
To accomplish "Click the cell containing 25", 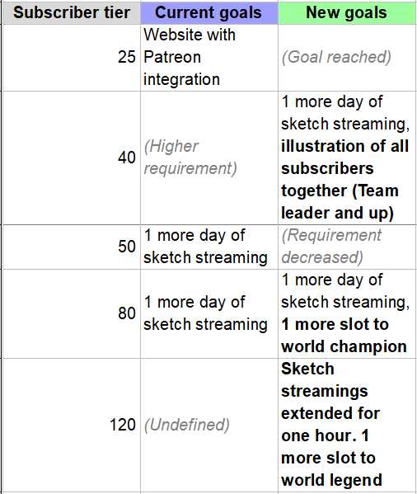I will pyautogui.click(x=72, y=58).
